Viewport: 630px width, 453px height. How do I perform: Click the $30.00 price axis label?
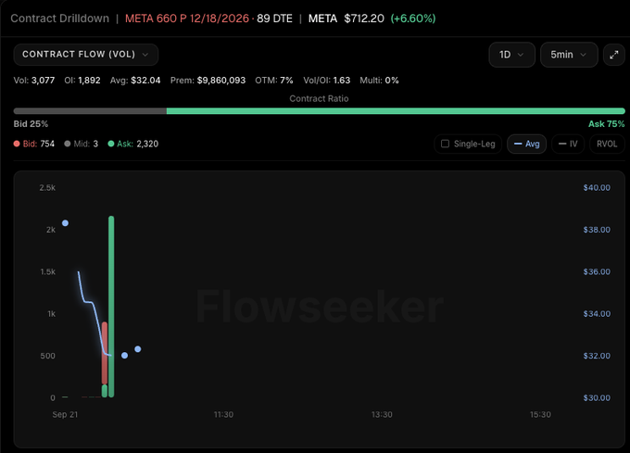pyautogui.click(x=597, y=397)
